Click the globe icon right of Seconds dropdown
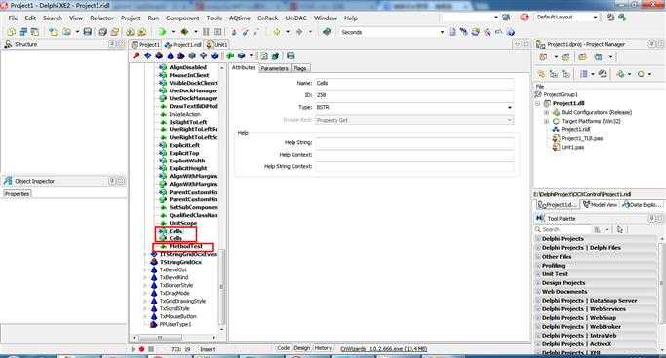666x358 pixels. pos(511,32)
